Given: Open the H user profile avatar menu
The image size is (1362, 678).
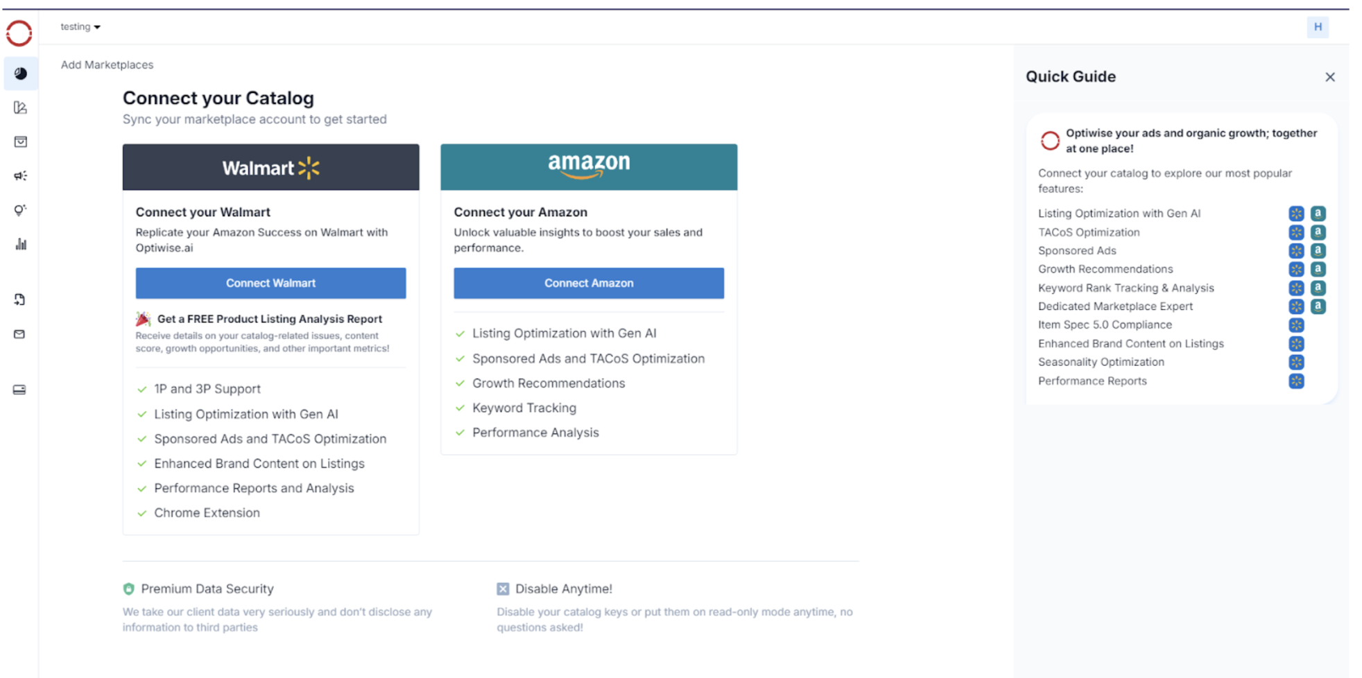Looking at the screenshot, I should (1317, 27).
